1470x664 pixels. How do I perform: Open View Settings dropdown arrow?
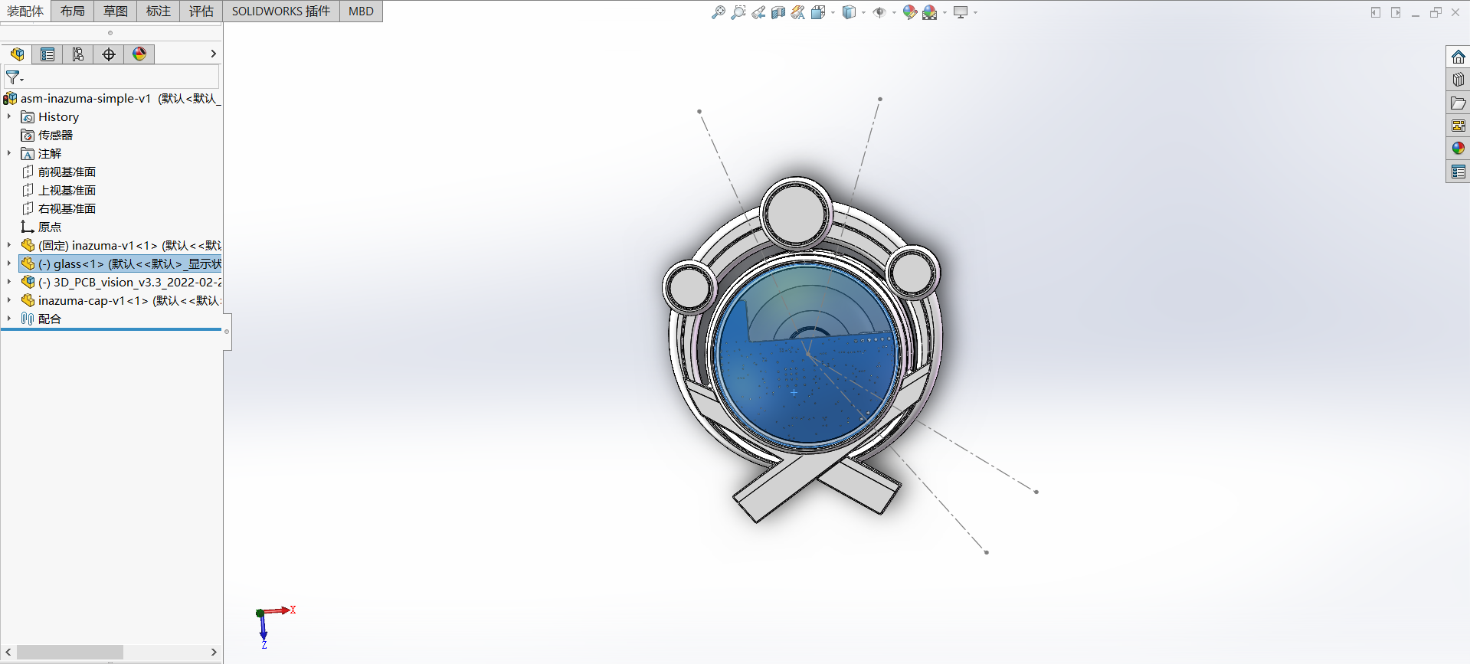[975, 12]
